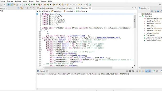Click Link with Editor in Package Explorer
This screenshot has width=162, height=91.
[22, 8]
